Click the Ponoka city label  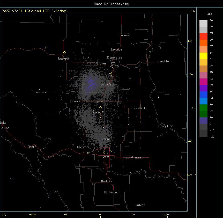124,35
